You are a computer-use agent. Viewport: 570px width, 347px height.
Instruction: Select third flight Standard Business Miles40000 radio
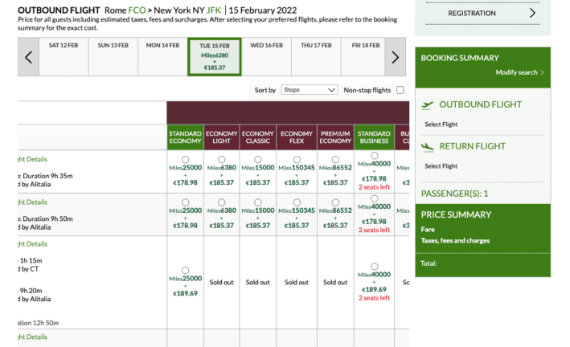pos(374,266)
